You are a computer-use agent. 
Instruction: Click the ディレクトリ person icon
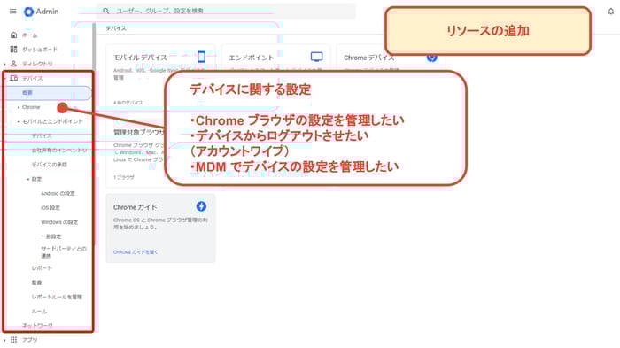coord(13,64)
